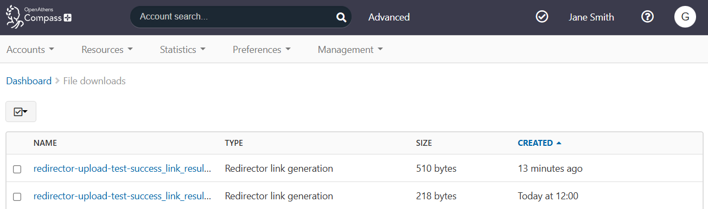Expand the Resources menu

click(x=107, y=50)
